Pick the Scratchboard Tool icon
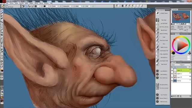 point(157,50)
